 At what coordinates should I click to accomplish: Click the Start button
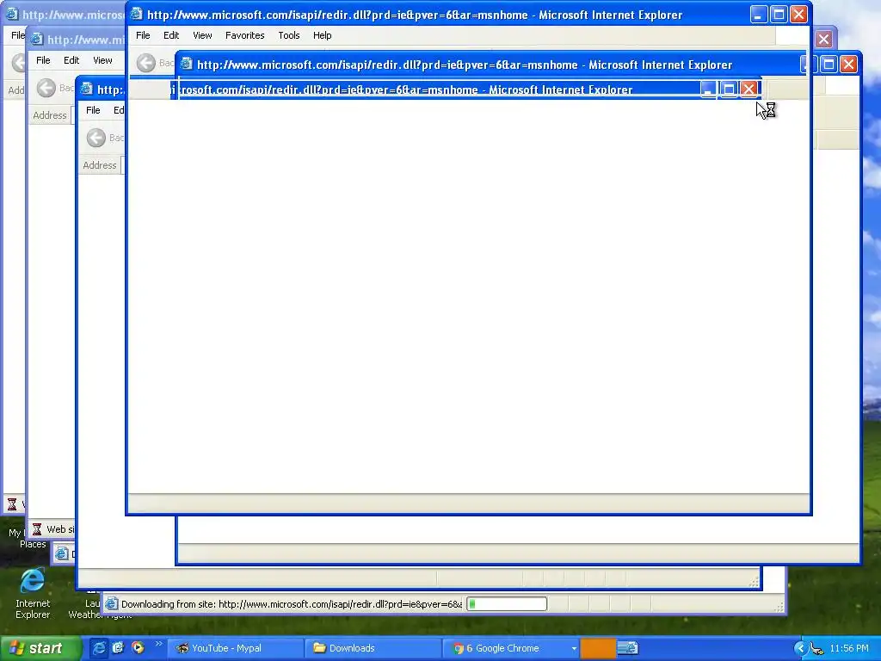[41, 648]
